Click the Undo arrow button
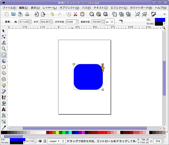This screenshot has width=169, height=145. (x=52, y=14)
